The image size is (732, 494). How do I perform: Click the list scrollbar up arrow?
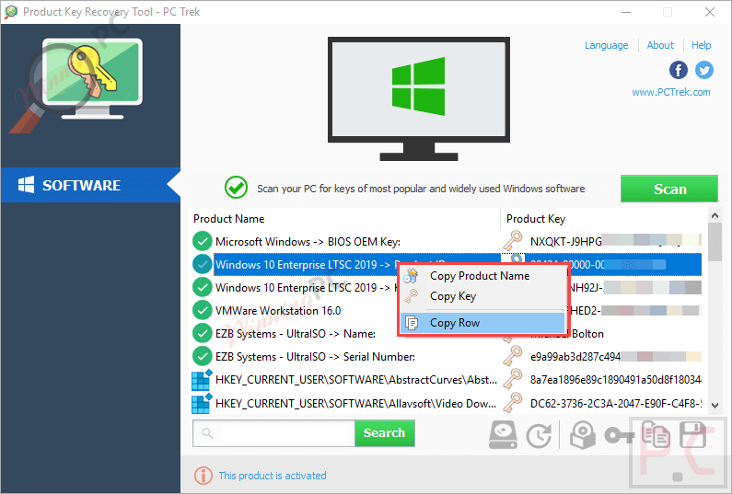point(715,215)
